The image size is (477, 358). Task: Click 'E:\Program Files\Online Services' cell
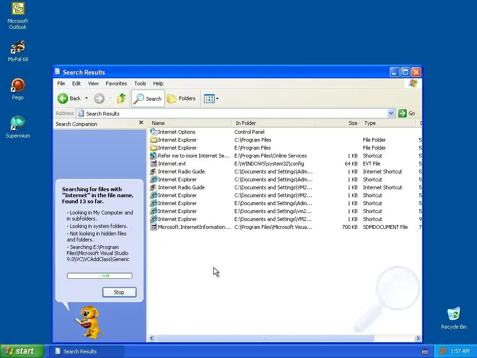point(271,156)
